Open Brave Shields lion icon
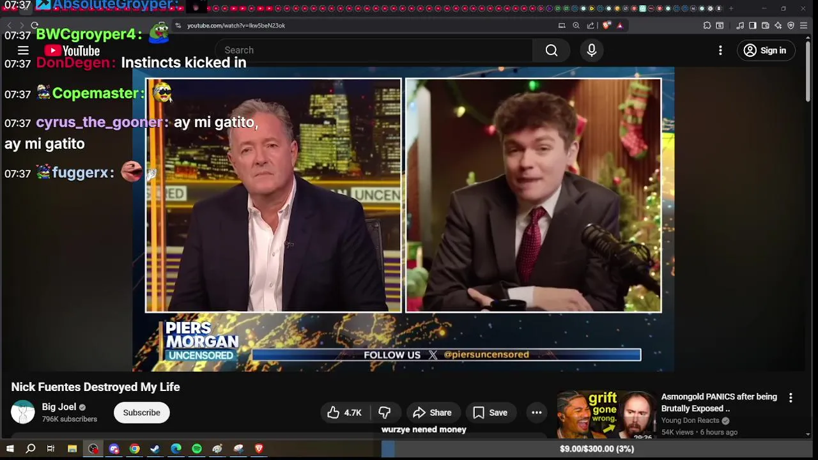 coord(606,26)
